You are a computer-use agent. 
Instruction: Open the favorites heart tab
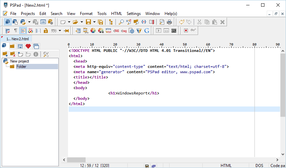click(28, 46)
